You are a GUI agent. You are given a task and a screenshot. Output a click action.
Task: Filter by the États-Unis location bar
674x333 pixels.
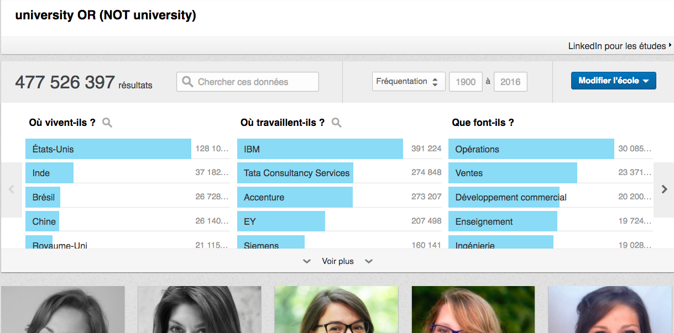(108, 149)
